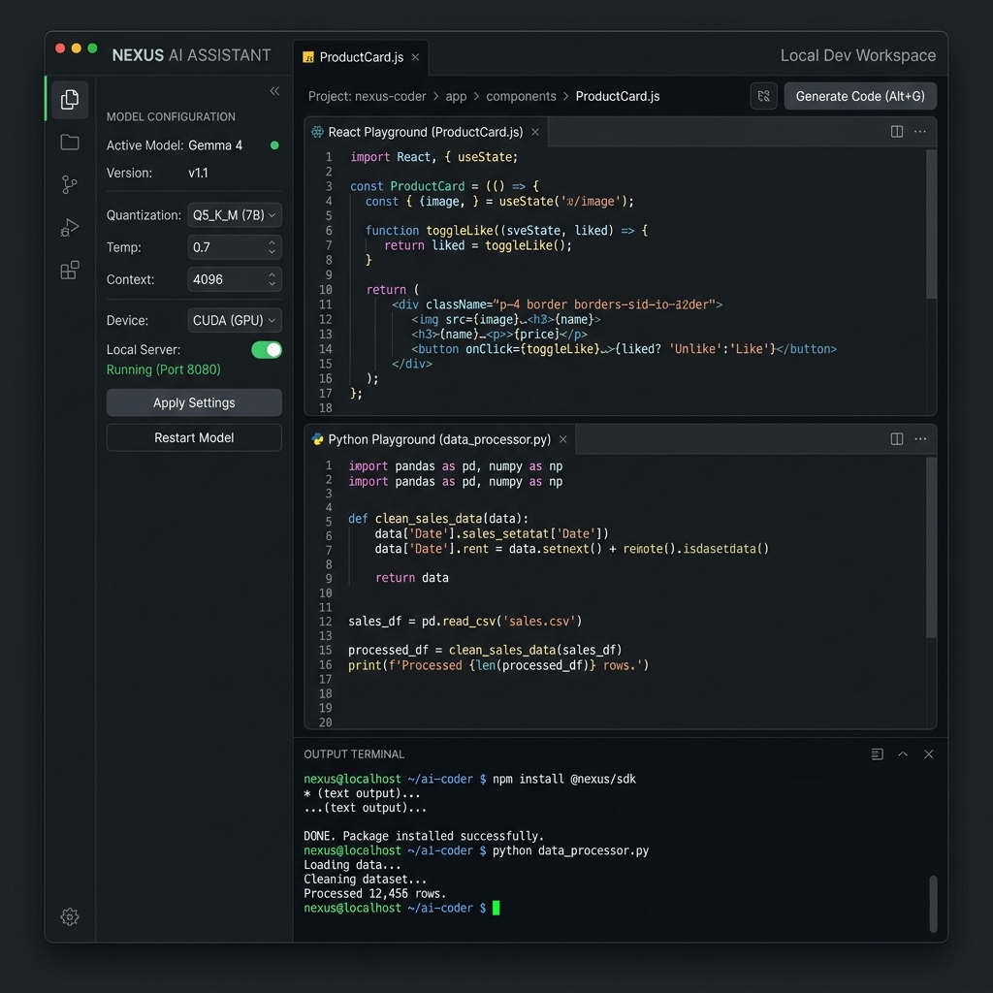
Task: Click Project: nexus-coder breadcrumb
Action: 367,96
